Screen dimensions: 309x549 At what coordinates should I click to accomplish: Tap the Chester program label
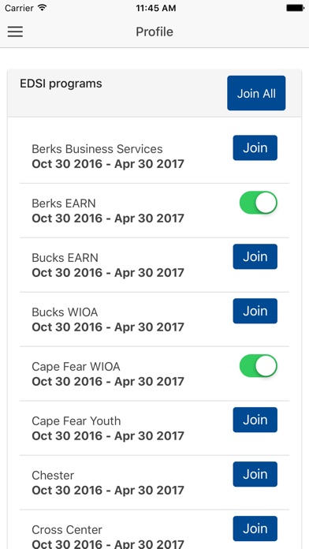[53, 476]
